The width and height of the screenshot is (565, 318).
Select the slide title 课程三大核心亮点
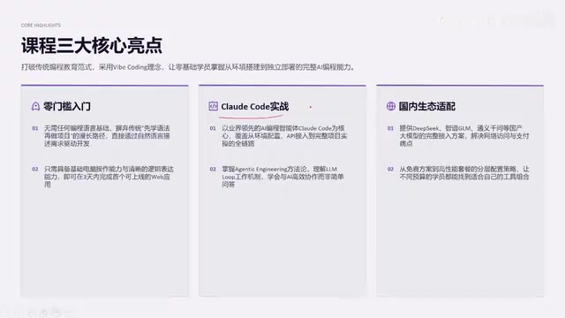92,45
